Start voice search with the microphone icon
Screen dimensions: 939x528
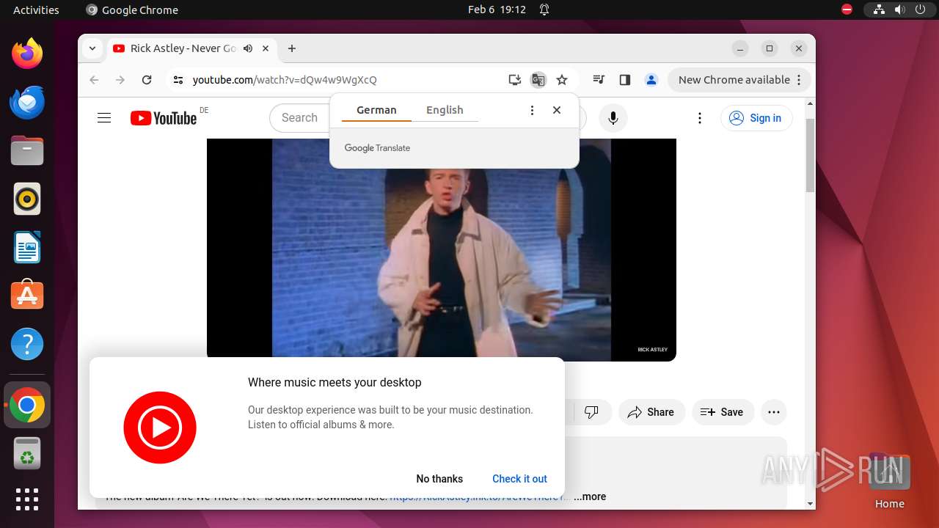point(613,118)
